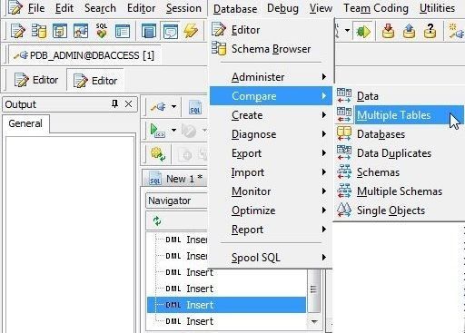Image resolution: width=465 pixels, height=333 pixels.
Task: Click the speech bubble window toolbar icon
Action: [x=170, y=31]
